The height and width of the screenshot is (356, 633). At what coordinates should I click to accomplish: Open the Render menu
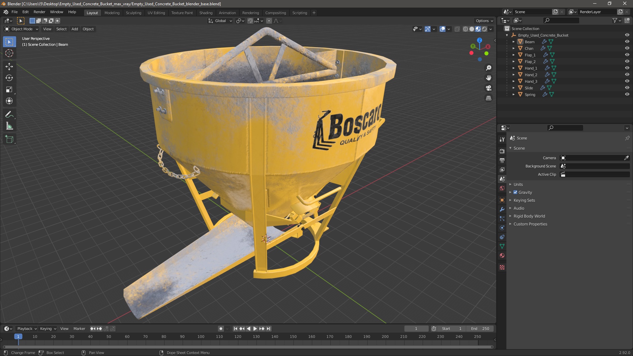pos(39,12)
